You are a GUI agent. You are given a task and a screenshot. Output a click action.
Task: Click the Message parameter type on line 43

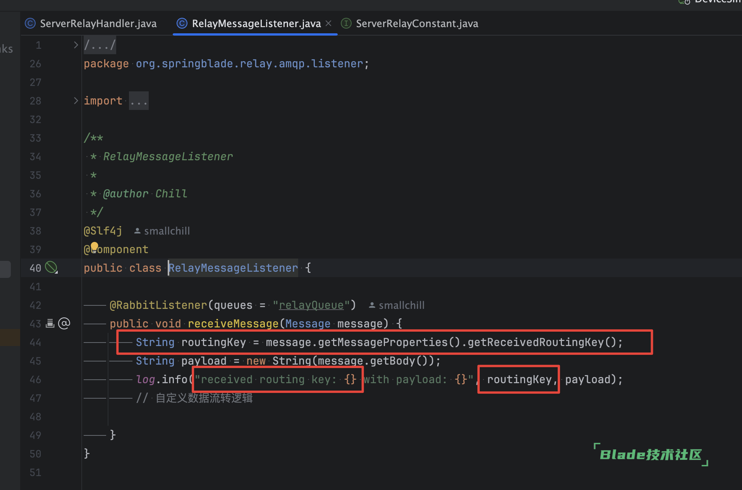click(x=308, y=324)
